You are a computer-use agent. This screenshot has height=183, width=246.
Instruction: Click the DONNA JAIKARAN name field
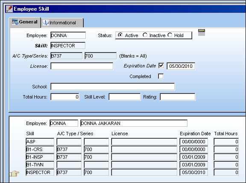coord(134,123)
